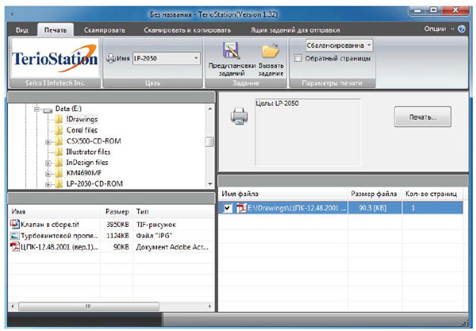
Task: Click the Предустановки заданий icon
Action: pyautogui.click(x=232, y=52)
